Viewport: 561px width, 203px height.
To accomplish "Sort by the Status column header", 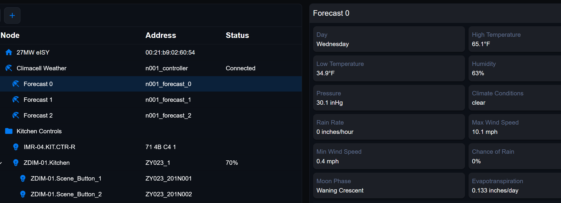I will (237, 35).
